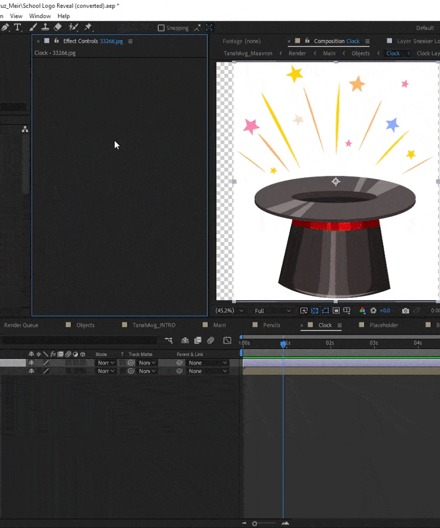Select the Type tool in the toolbar
440x528 pixels.
pos(18,27)
